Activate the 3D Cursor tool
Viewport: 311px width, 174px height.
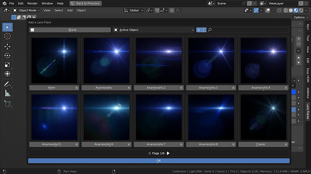(x=7, y=36)
